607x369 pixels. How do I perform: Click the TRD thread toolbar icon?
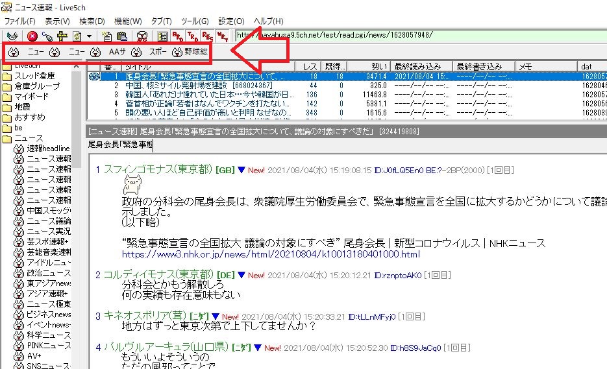192,36
